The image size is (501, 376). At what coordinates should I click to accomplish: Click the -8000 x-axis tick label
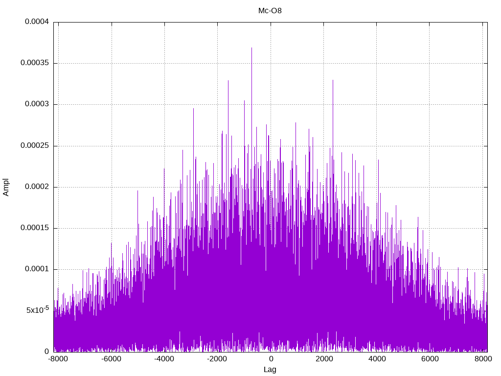coord(58,359)
